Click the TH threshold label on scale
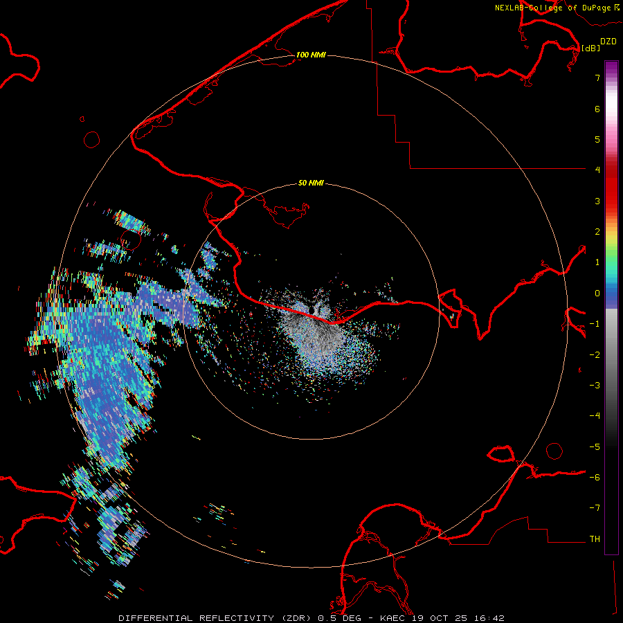The width and height of the screenshot is (623, 623). click(595, 539)
